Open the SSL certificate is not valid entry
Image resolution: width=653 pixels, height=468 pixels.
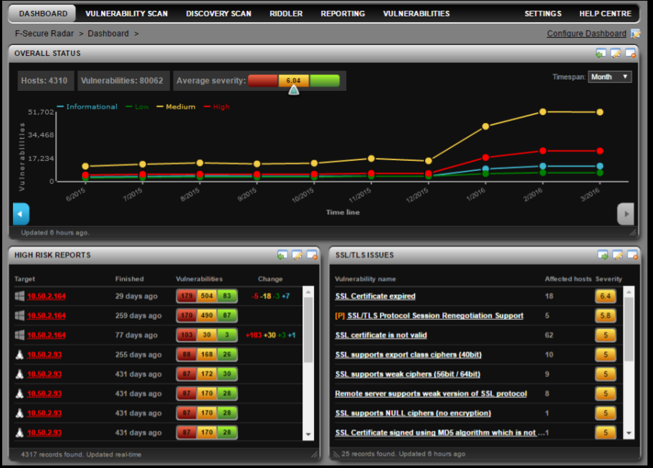tap(381, 336)
